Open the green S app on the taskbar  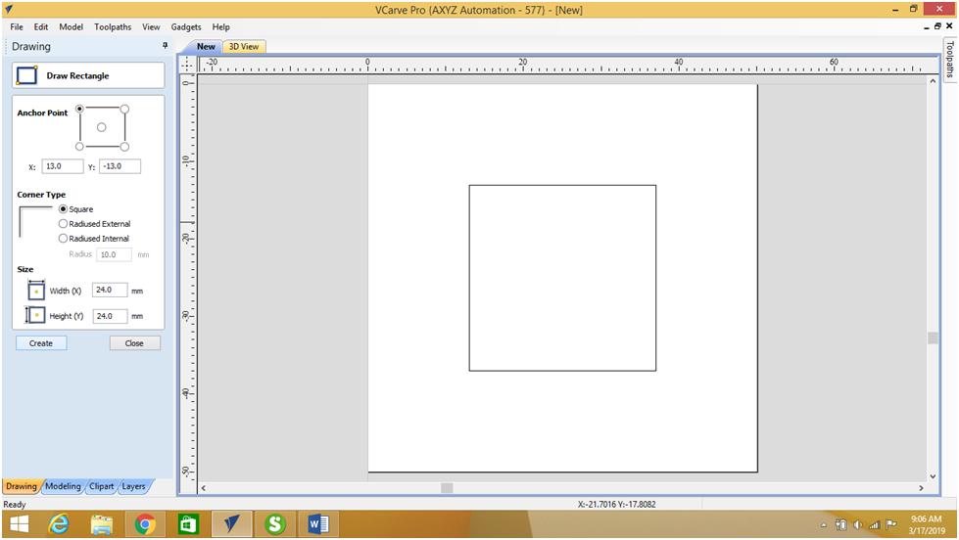pyautogui.click(x=274, y=524)
